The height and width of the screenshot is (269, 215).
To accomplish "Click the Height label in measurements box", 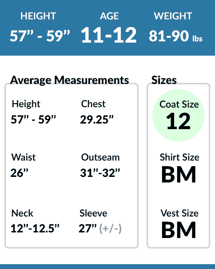I will pos(26,104).
